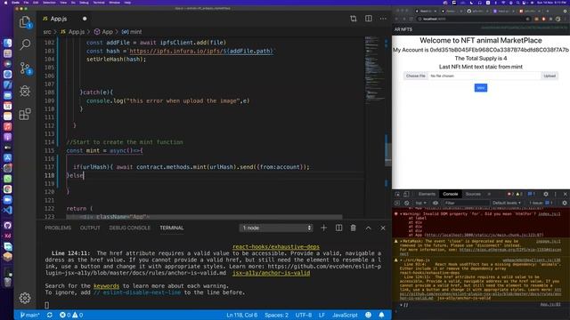
Task: Select the DevTools inspect element tool
Action: click(397, 194)
